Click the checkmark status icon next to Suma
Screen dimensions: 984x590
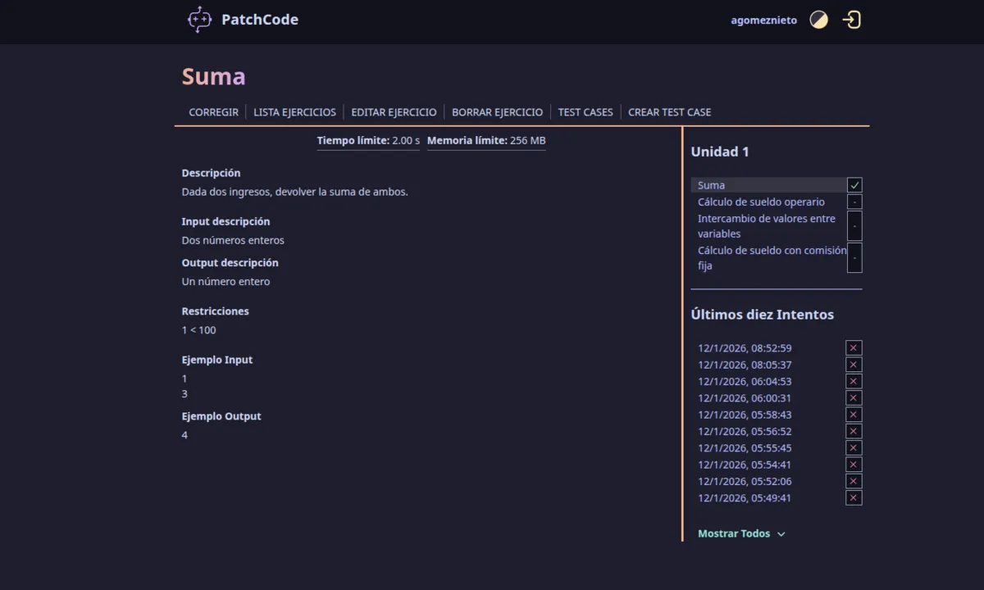(x=854, y=185)
